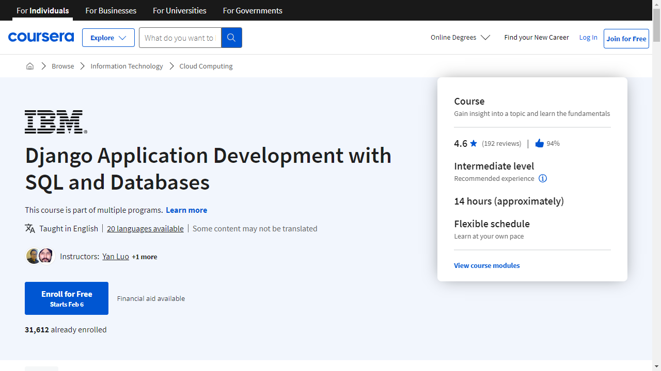This screenshot has height=371, width=661.
Task: Click the thumbs-up 94% icon
Action: 540,143
